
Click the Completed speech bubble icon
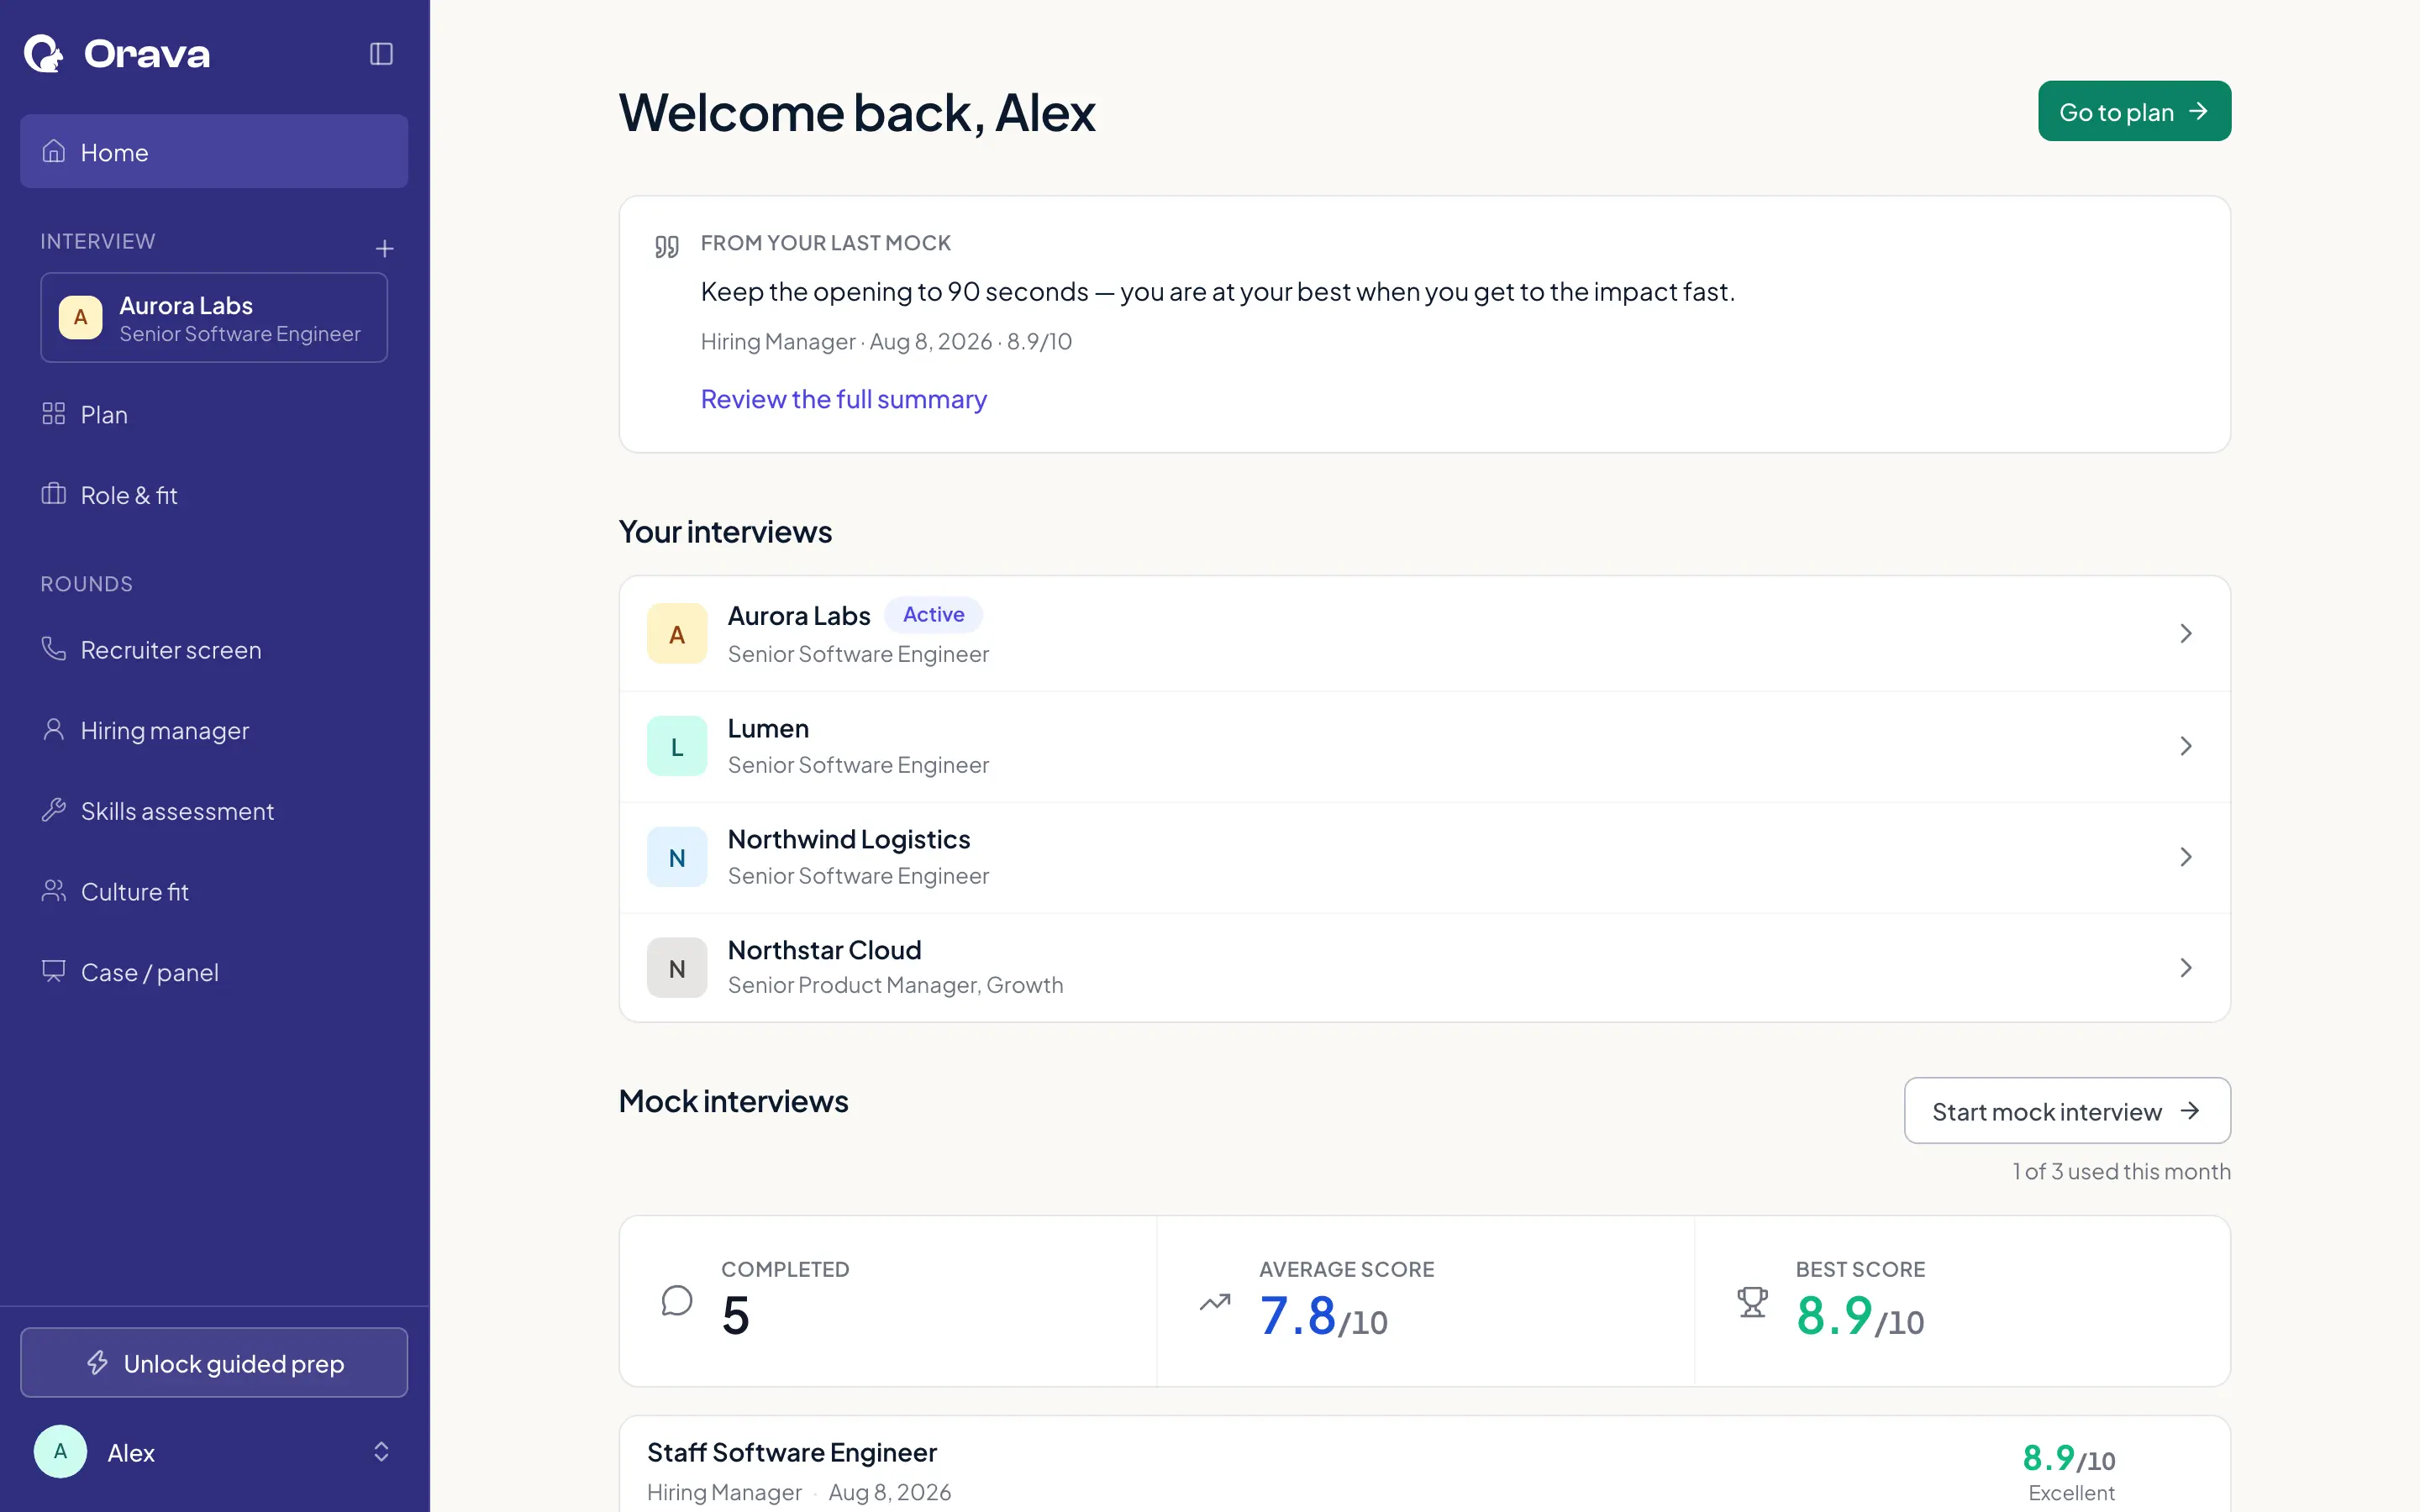[677, 1301]
